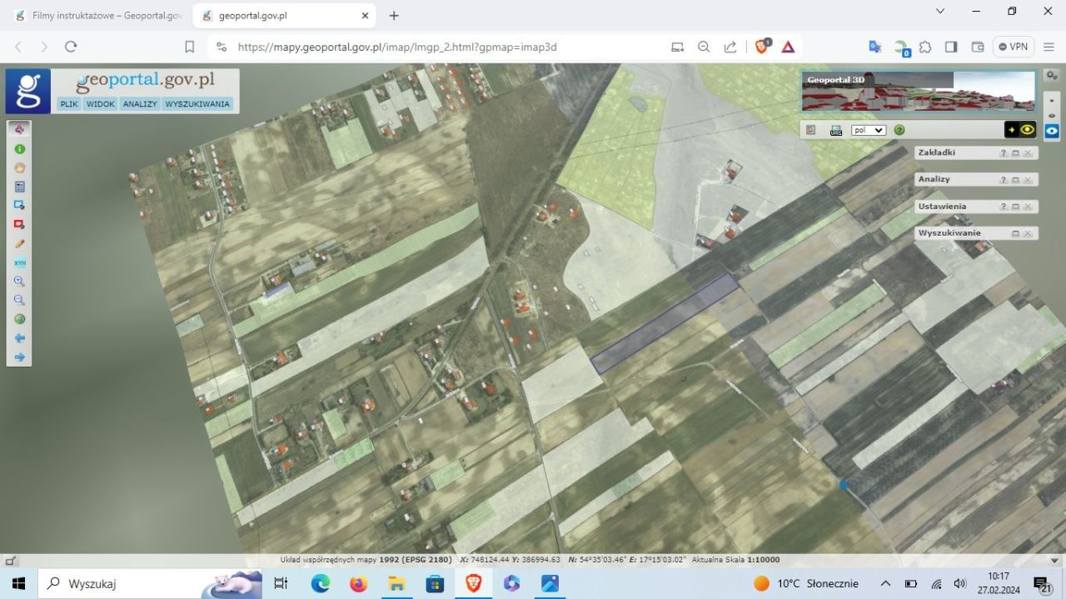The width and height of the screenshot is (1066, 599).
Task: Open help for the Ustawienia panel
Action: point(1003,207)
